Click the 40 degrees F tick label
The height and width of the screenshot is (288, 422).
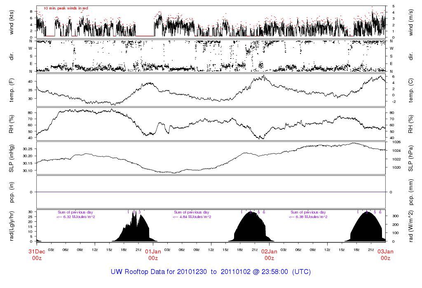pos(30,81)
